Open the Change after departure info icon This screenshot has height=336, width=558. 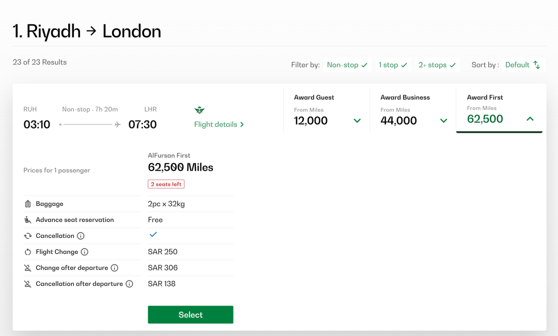point(114,268)
